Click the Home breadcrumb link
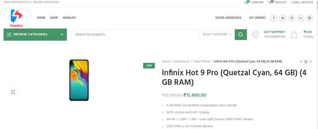The width and height of the screenshot is (318, 129). pyautogui.click(x=165, y=62)
